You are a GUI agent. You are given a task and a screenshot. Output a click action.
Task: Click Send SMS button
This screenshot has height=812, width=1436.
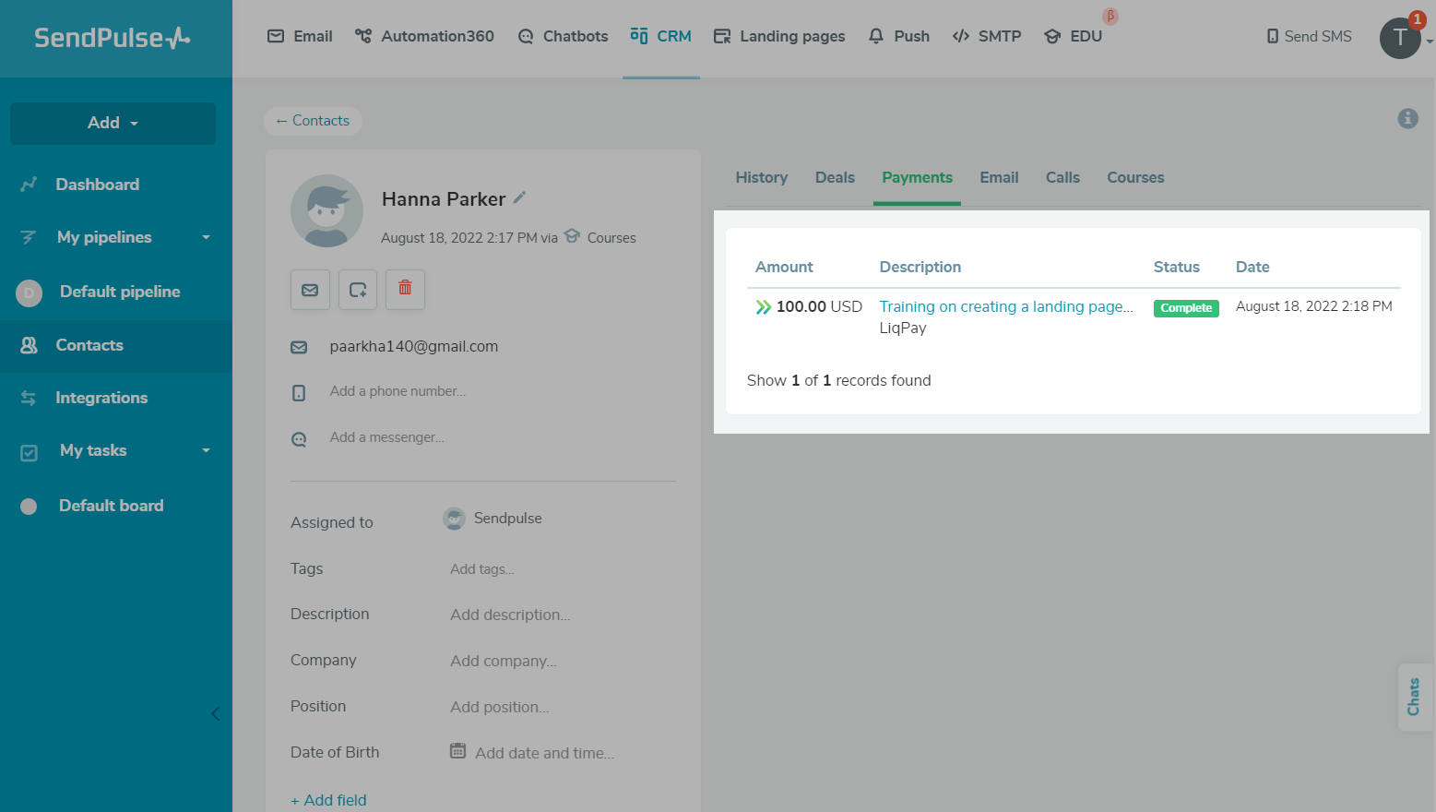[1309, 36]
